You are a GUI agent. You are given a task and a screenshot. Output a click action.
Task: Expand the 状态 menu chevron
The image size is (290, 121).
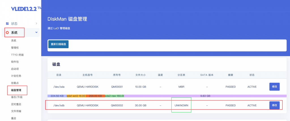(36, 23)
